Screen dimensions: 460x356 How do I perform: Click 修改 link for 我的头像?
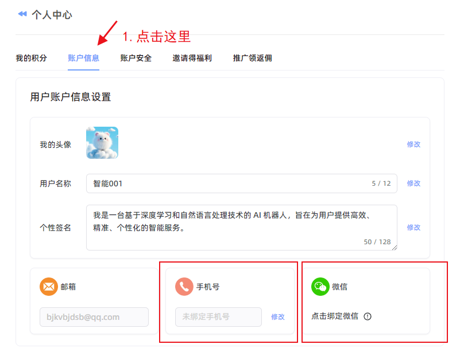[x=413, y=144]
